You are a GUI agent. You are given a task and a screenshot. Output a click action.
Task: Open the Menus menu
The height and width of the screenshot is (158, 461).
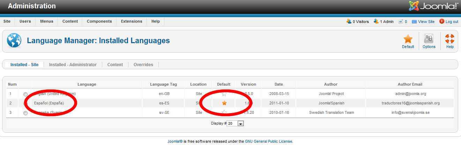click(47, 21)
